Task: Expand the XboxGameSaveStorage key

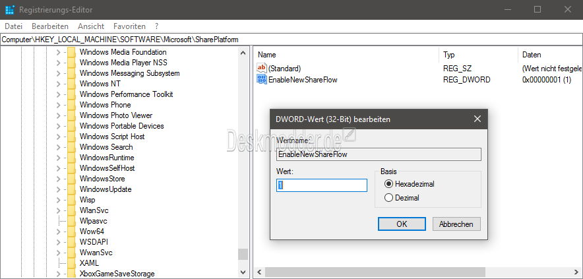Action: (59, 274)
